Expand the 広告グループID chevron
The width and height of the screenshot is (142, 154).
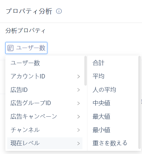click(79, 103)
